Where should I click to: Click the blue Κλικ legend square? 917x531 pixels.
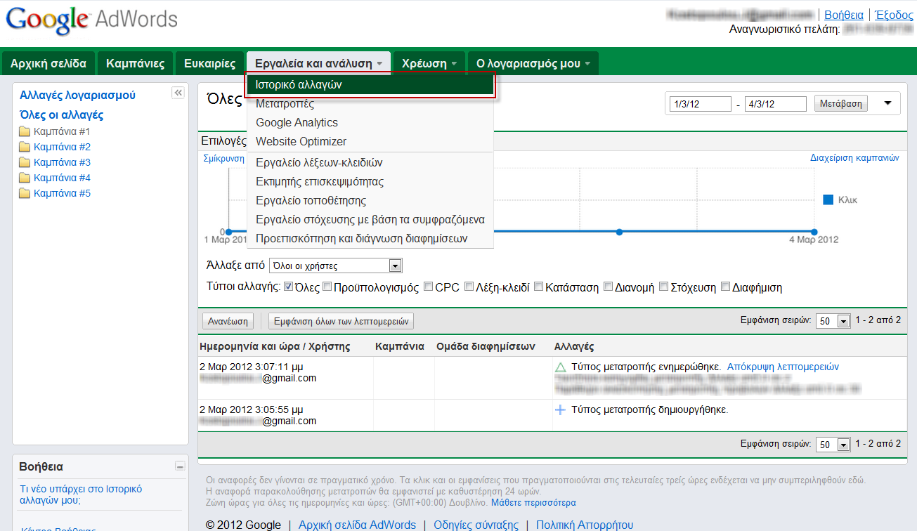828,200
